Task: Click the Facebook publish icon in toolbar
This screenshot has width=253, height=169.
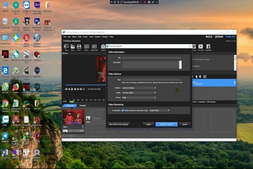Action: pyautogui.click(x=208, y=47)
